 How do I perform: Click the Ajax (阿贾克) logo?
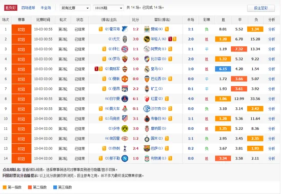(147, 49)
